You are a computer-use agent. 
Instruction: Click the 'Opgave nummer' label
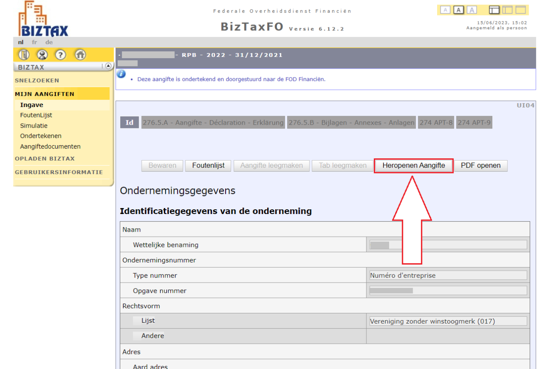[160, 291]
